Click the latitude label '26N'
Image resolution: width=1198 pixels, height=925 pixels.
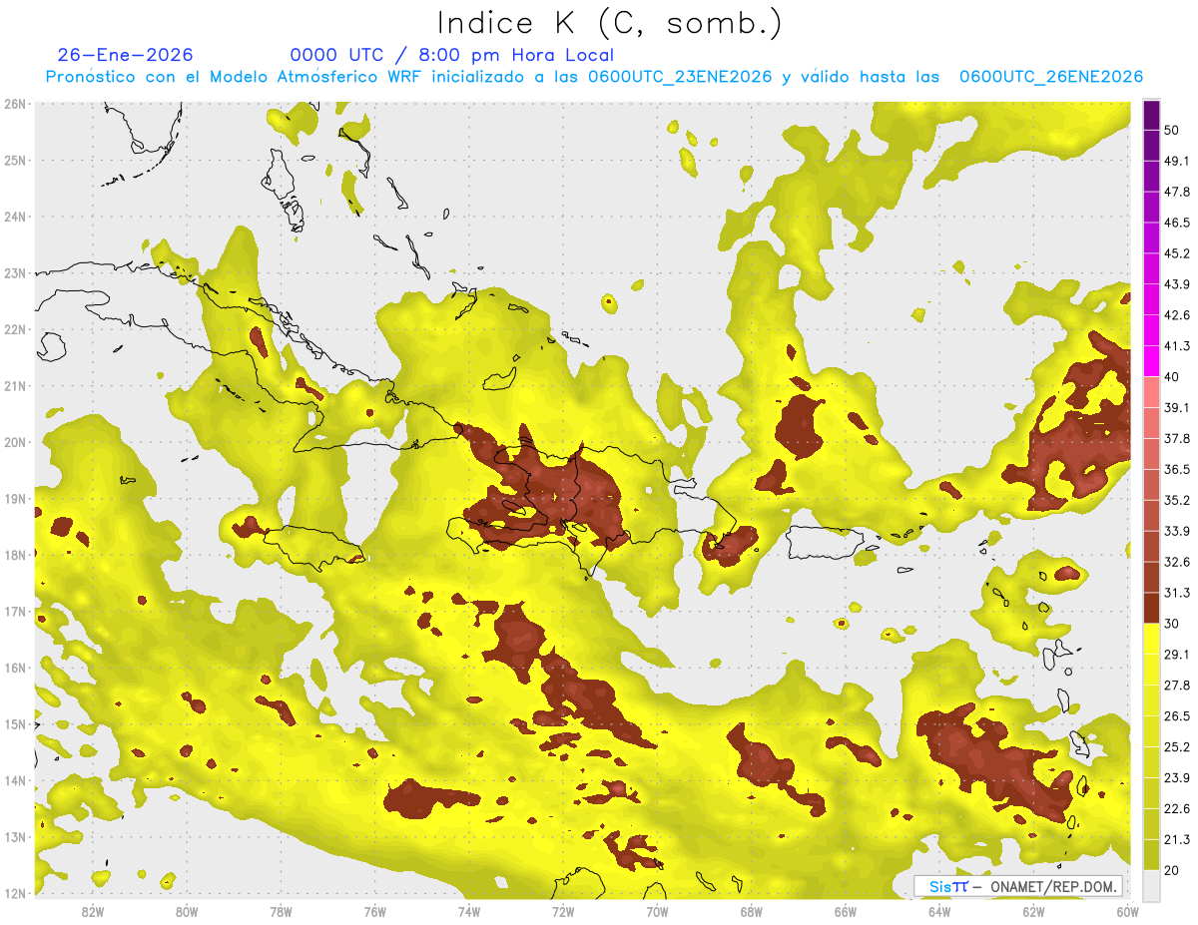(x=14, y=104)
